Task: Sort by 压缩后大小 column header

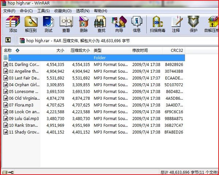Action: [79, 50]
